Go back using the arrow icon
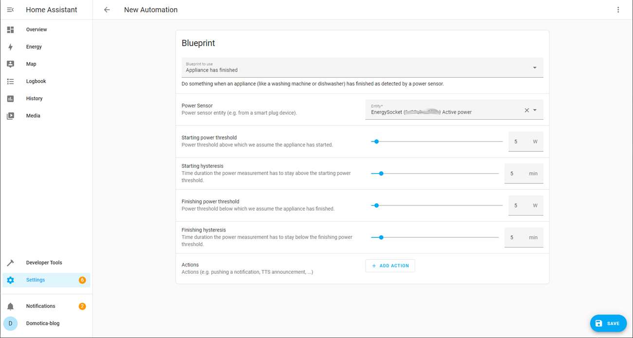This screenshot has height=338, width=633. [x=107, y=10]
